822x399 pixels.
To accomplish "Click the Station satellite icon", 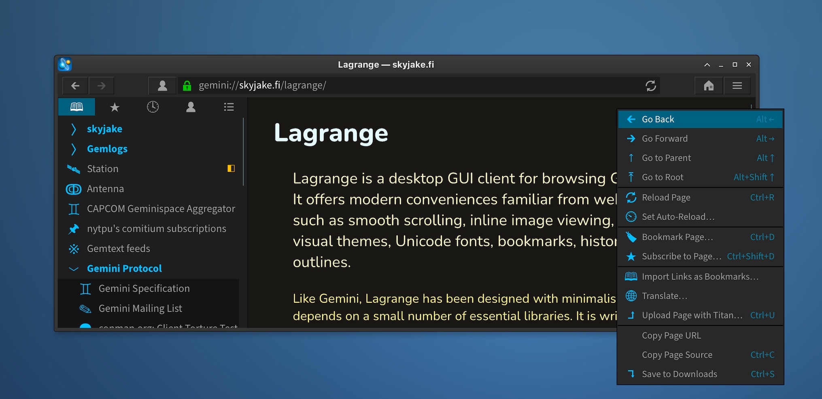I will coord(73,169).
